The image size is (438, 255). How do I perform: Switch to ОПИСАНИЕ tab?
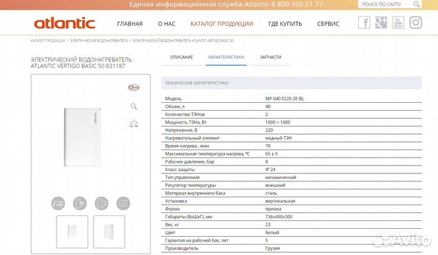[181, 57]
